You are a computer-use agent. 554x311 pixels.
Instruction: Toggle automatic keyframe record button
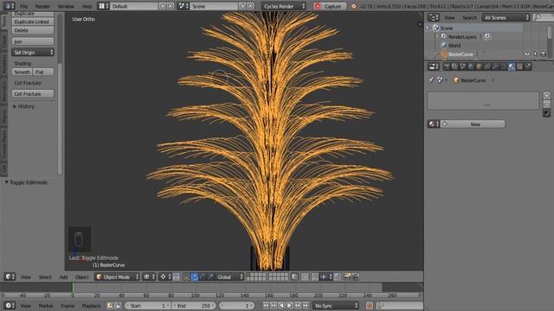(x=370, y=305)
